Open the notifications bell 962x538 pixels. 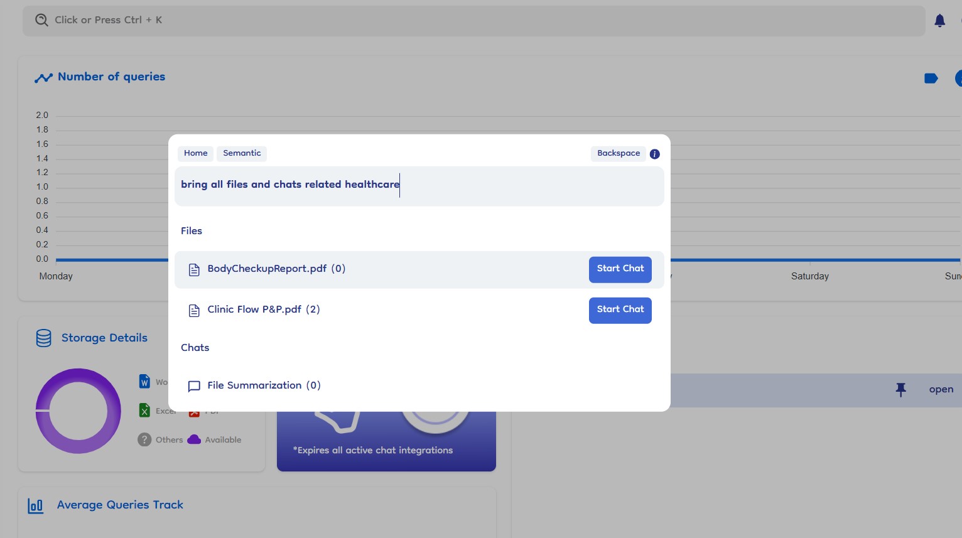939,21
